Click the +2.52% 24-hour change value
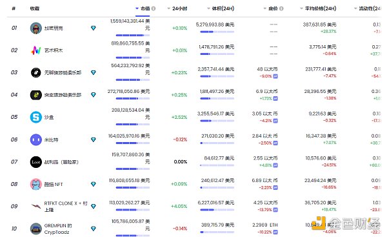387x237 pixels. pos(179,117)
